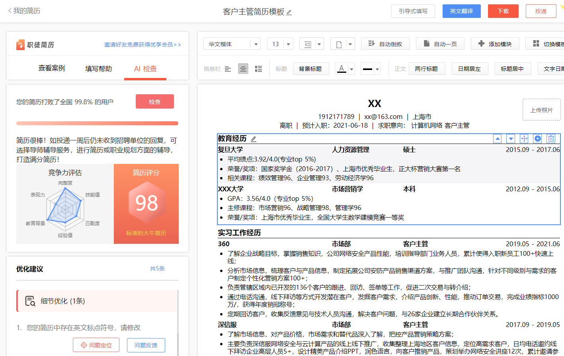Click the 英文翻译 button

click(x=462, y=11)
